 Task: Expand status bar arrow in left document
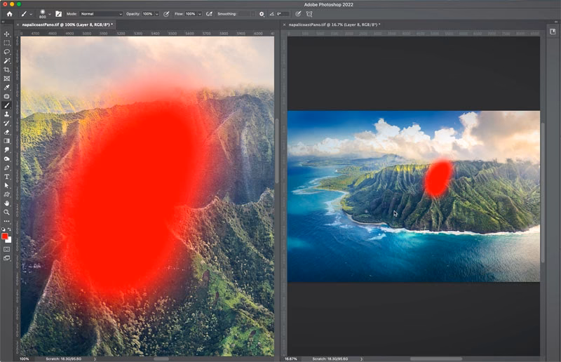point(95,358)
